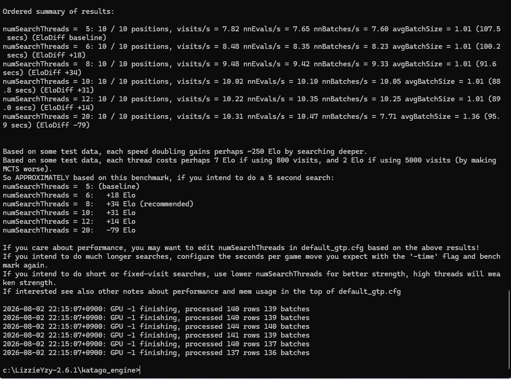
Task: Click the '(EloDiff -79)' text in results summary
Action: 63,125
